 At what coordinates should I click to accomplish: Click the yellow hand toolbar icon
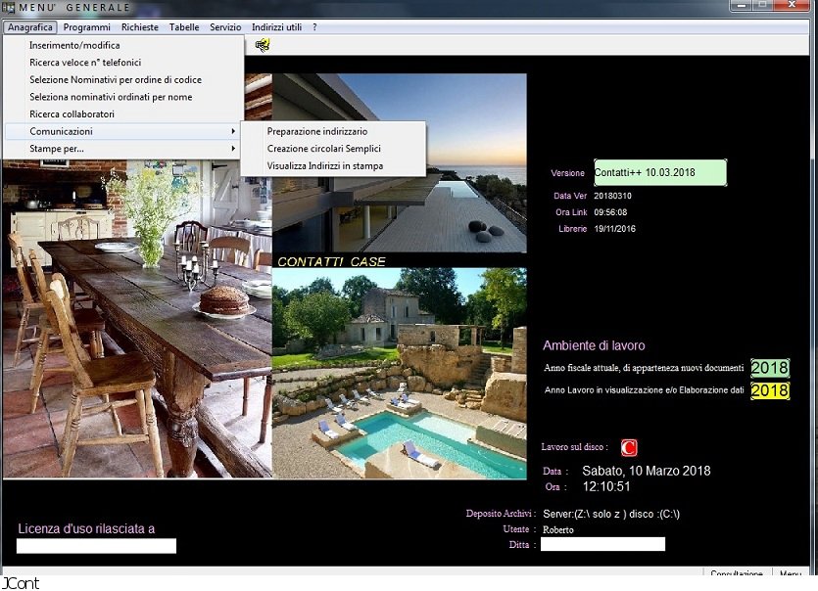262,45
